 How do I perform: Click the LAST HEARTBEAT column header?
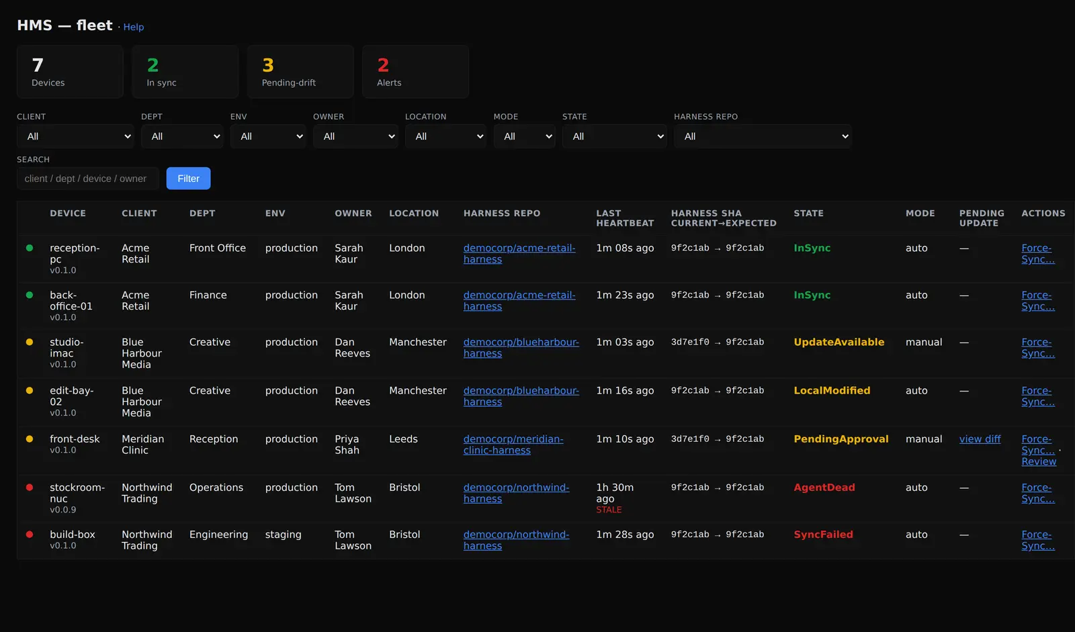click(x=625, y=218)
